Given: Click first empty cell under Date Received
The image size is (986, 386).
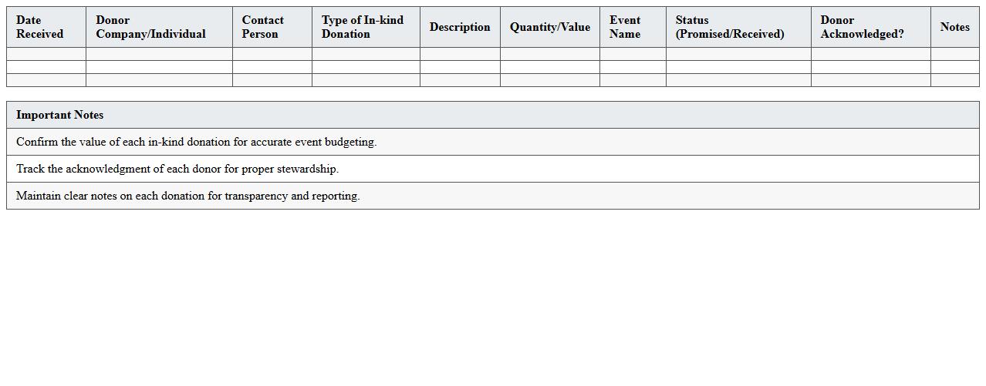Looking at the screenshot, I should (46, 54).
